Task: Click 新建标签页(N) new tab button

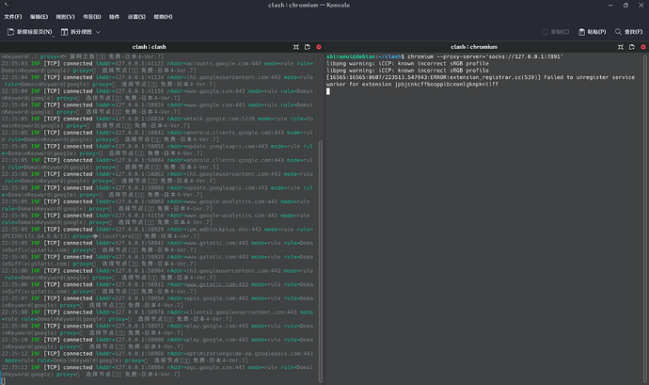Action: coord(30,32)
